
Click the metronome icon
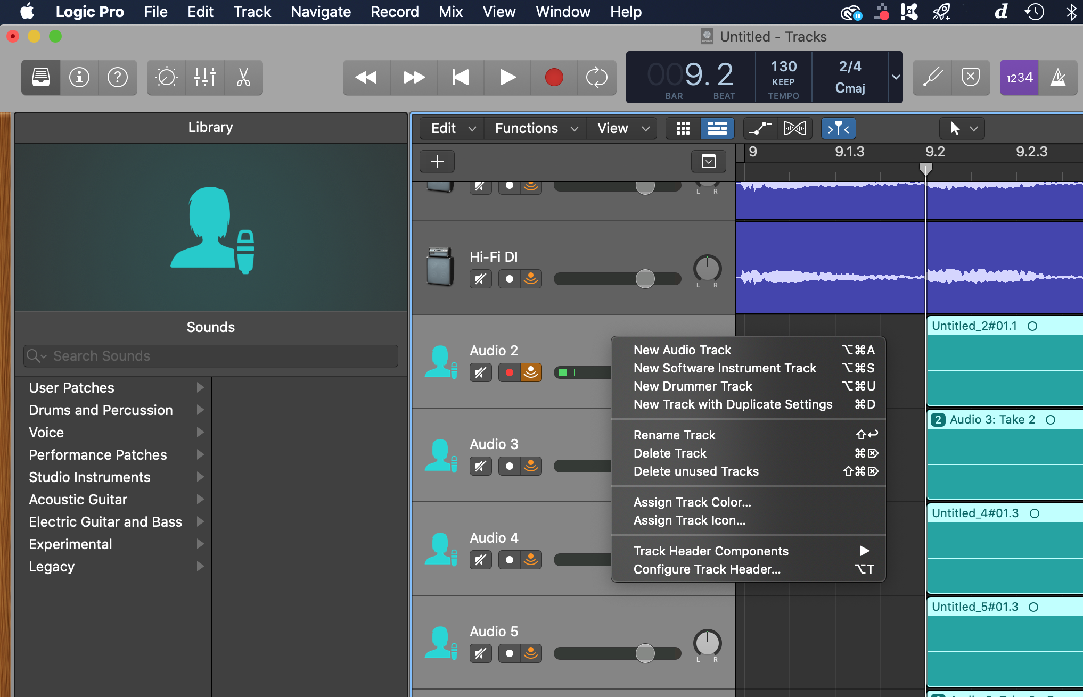(x=1058, y=78)
